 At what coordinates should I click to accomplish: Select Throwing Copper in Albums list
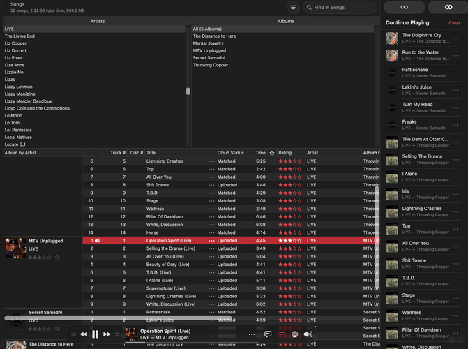[282, 65]
